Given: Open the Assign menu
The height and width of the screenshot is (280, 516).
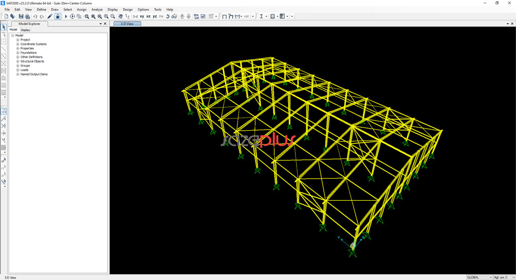Looking at the screenshot, I should (x=82, y=10).
